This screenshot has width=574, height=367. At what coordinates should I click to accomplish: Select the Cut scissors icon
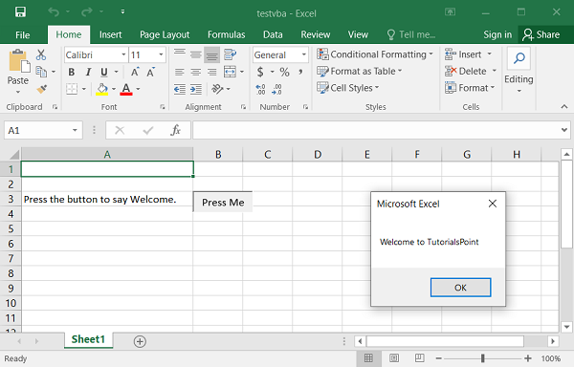41,54
